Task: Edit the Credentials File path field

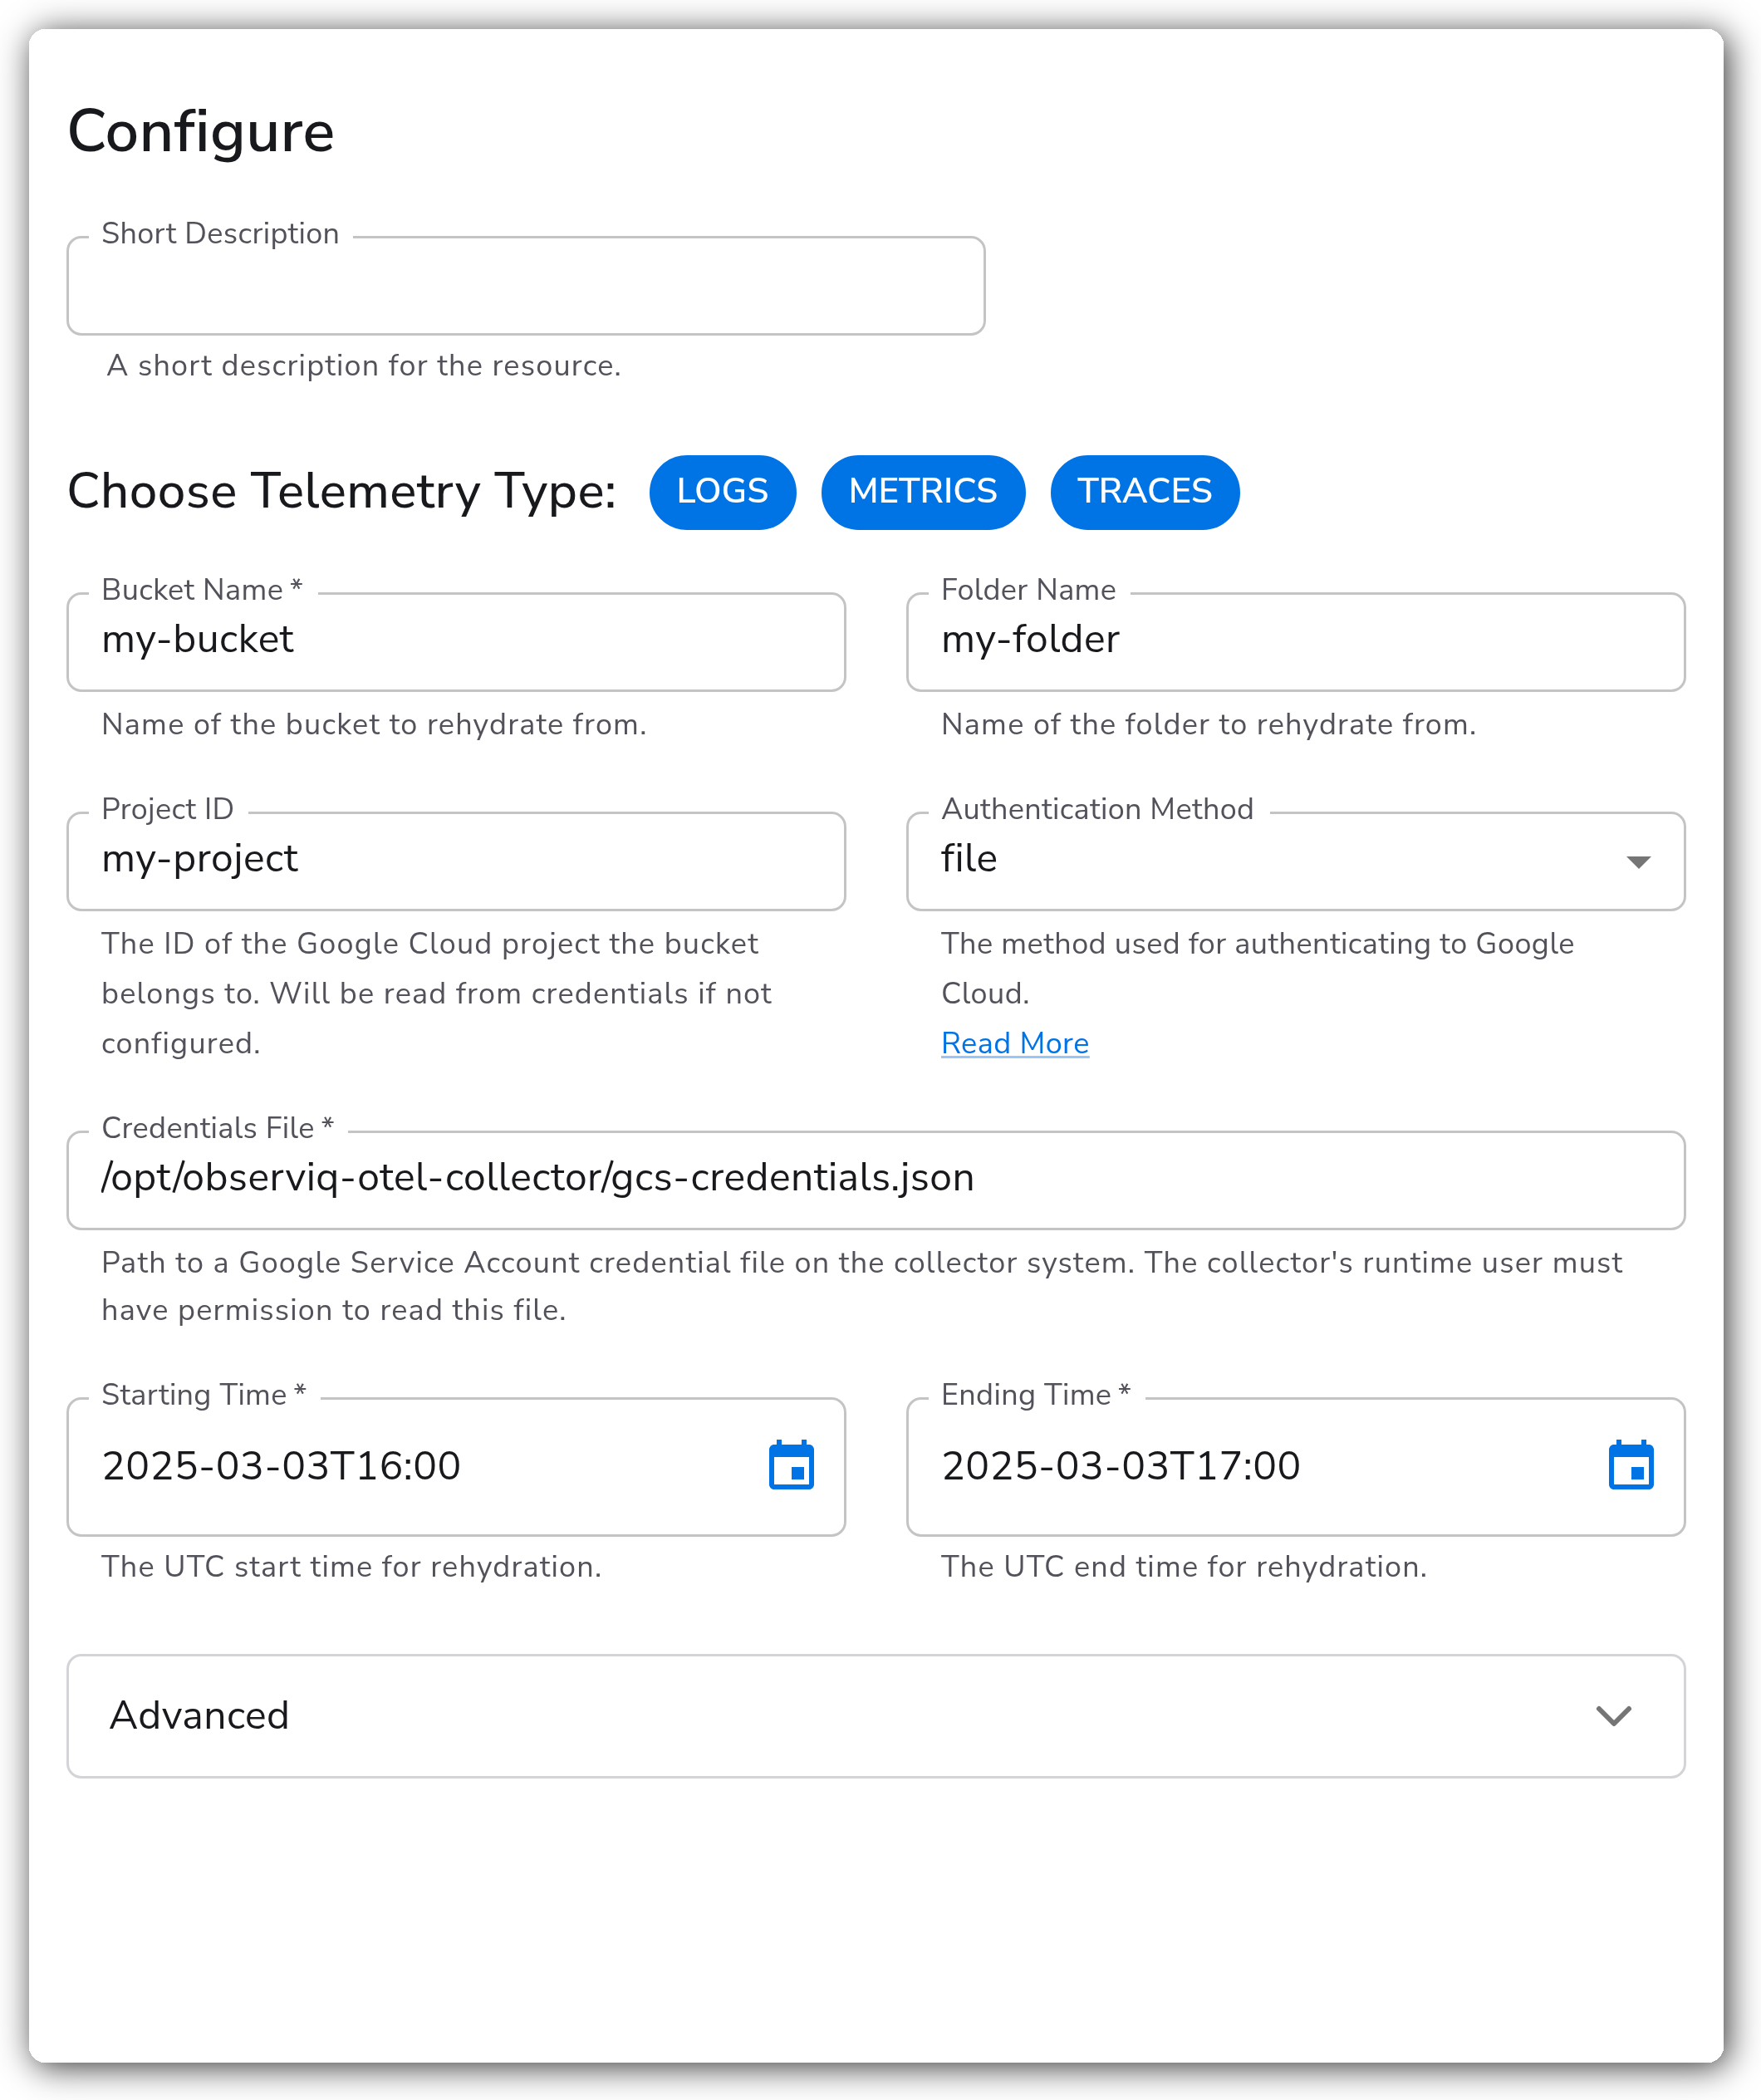Action: 876,1180
